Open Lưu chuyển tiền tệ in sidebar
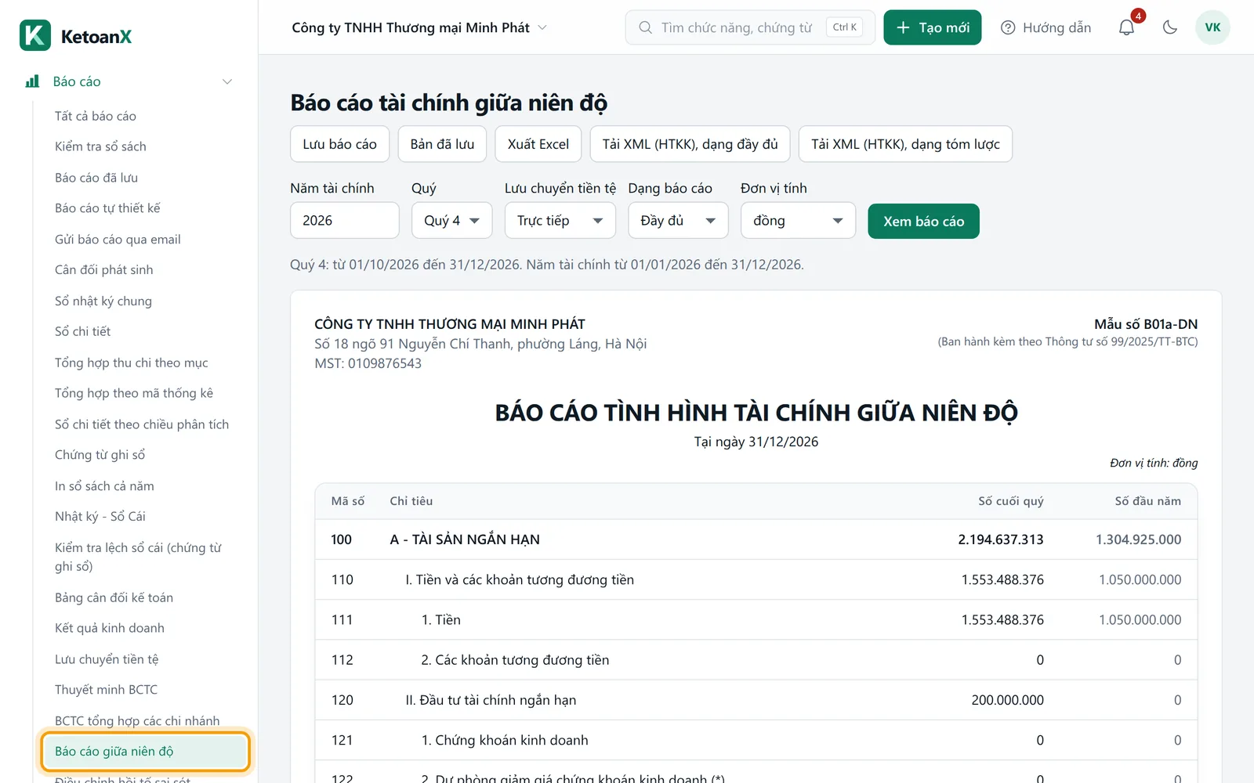This screenshot has width=1254, height=783. click(107, 659)
